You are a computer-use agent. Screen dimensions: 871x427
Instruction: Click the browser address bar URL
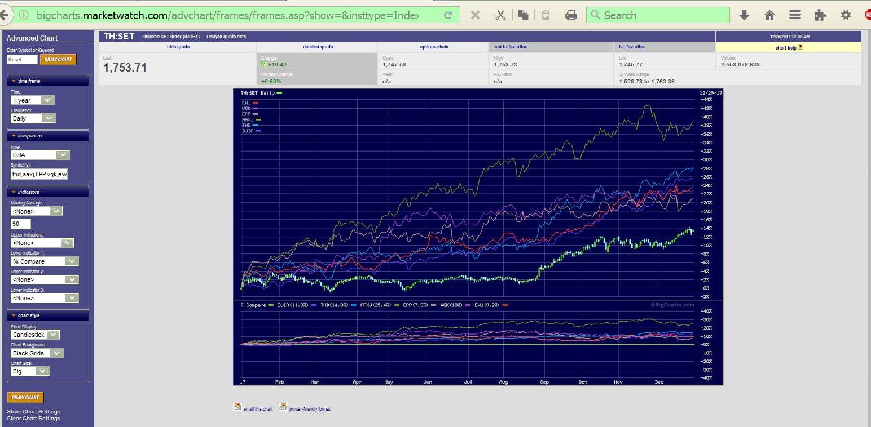coord(228,15)
